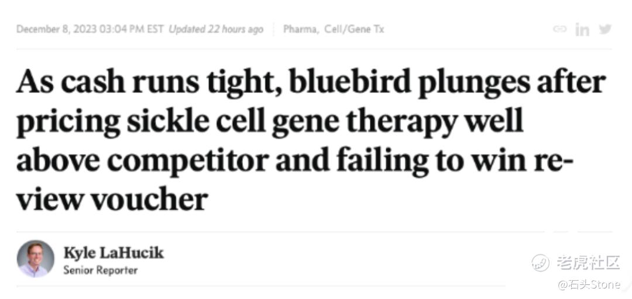
Task: Click author name Kyle LaHucik
Action: 113,253
